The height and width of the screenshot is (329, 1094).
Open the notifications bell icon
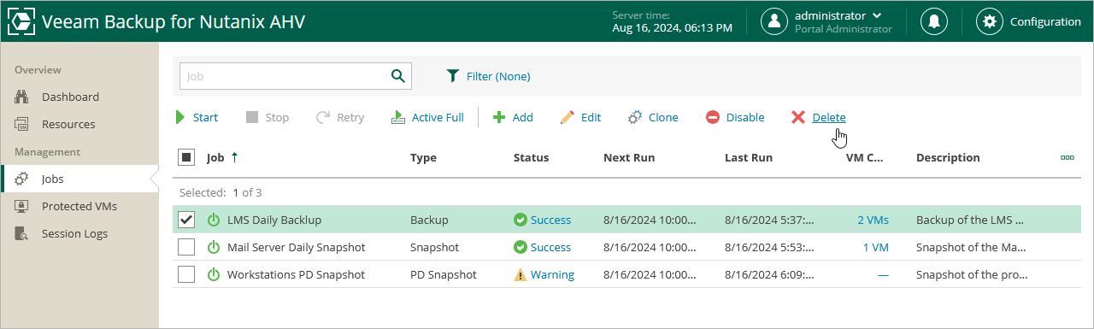pos(934,21)
